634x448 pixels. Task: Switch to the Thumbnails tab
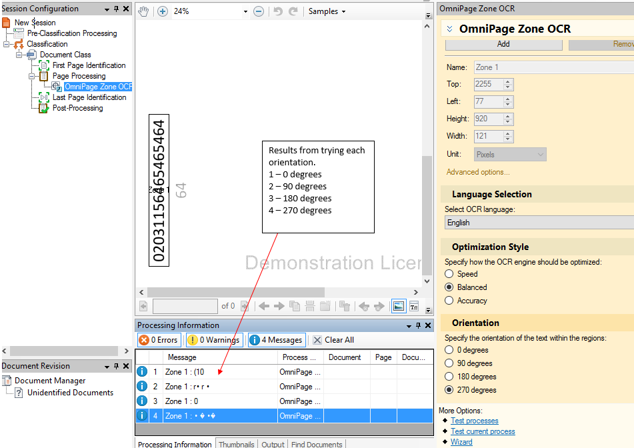point(236,444)
